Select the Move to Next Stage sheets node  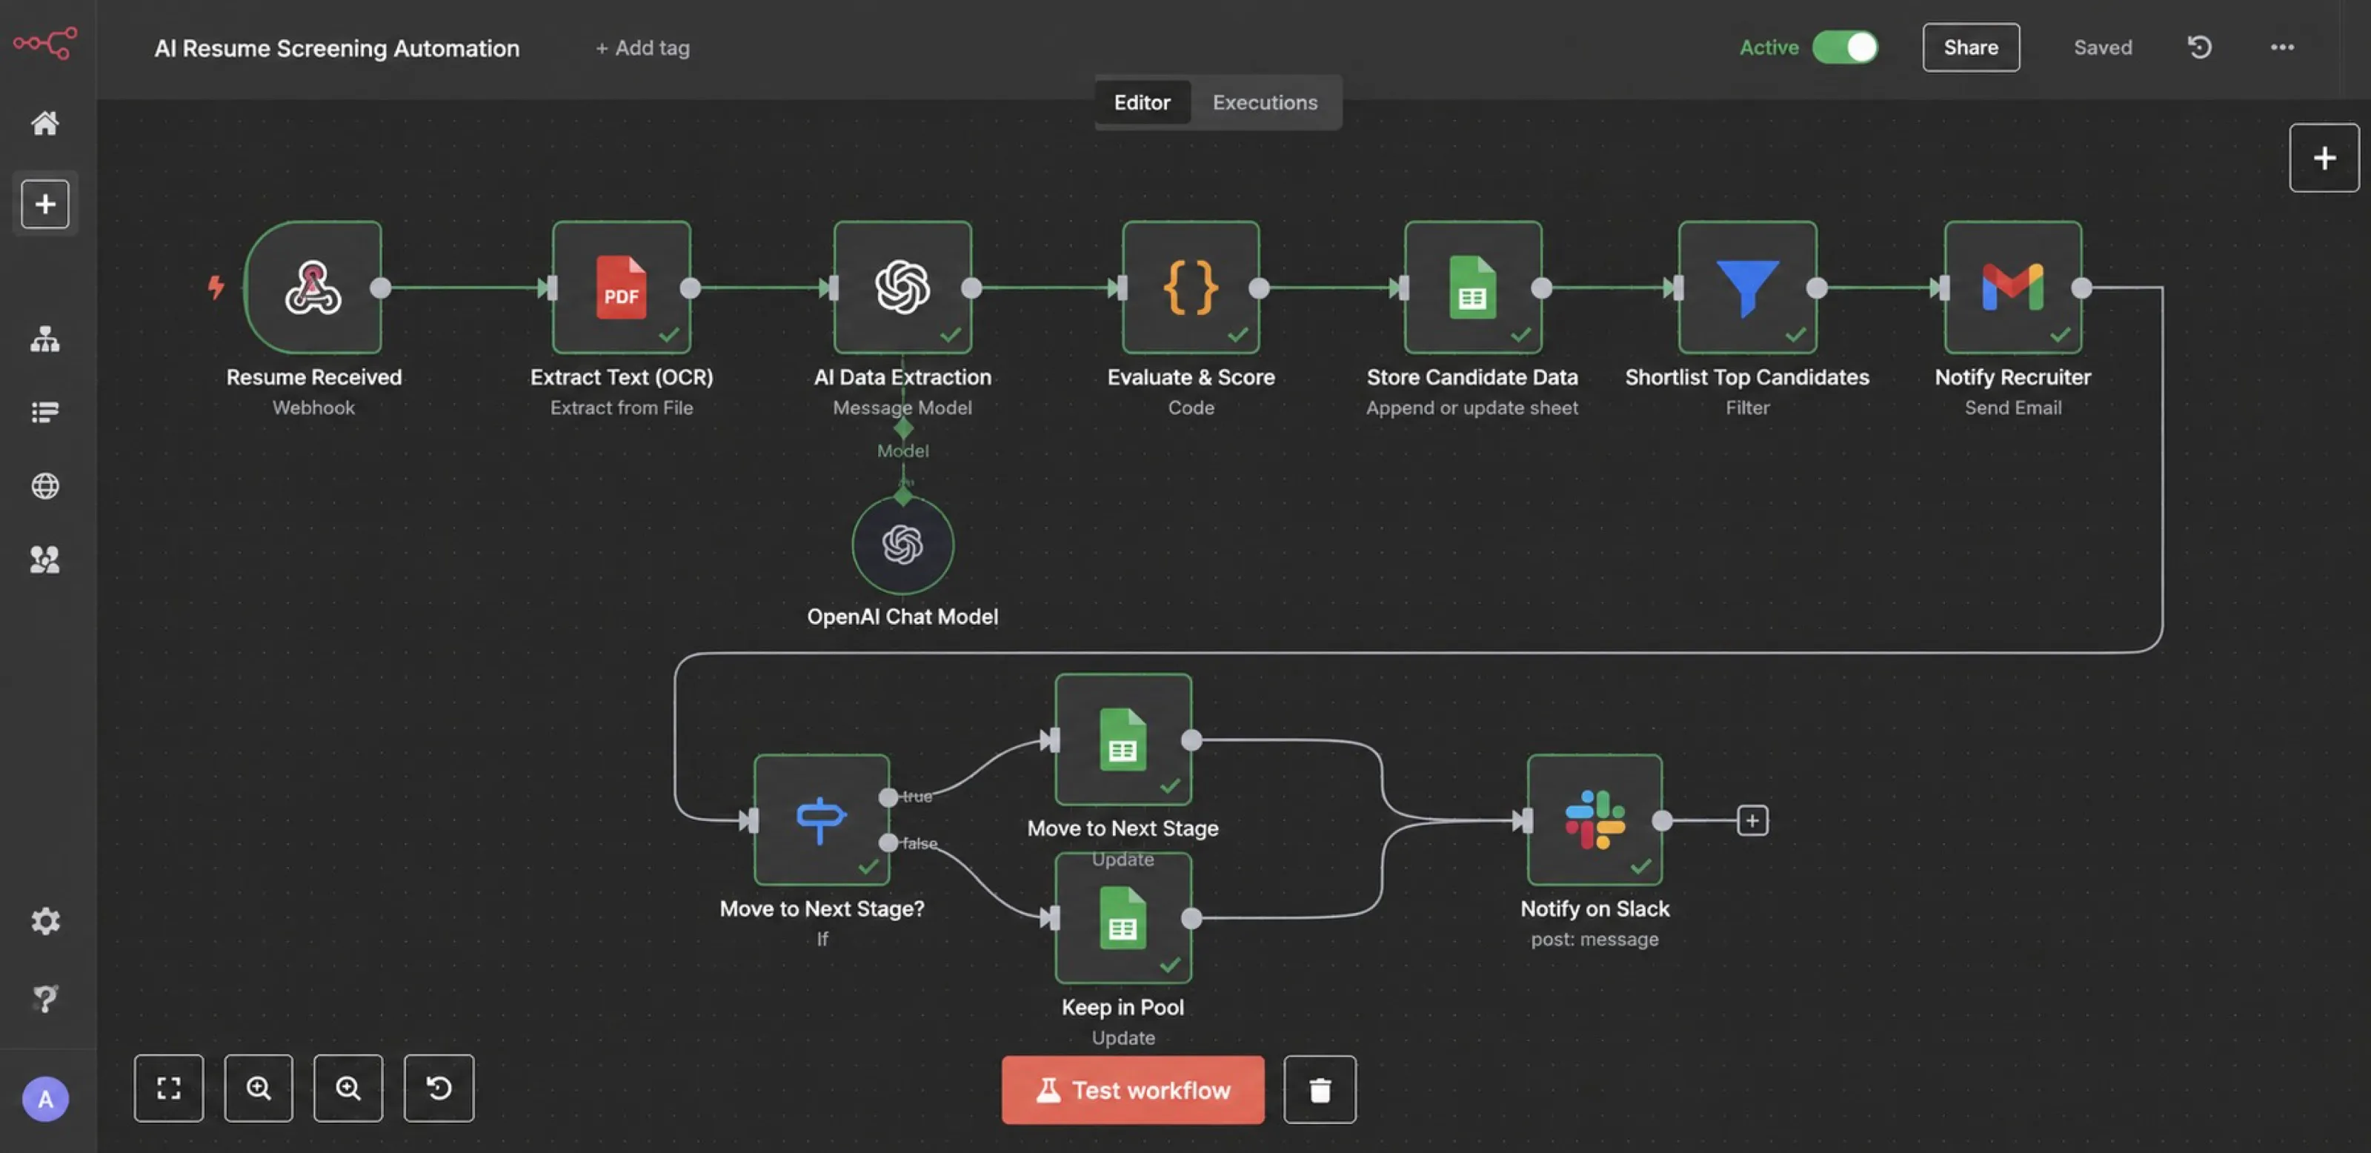tap(1123, 739)
